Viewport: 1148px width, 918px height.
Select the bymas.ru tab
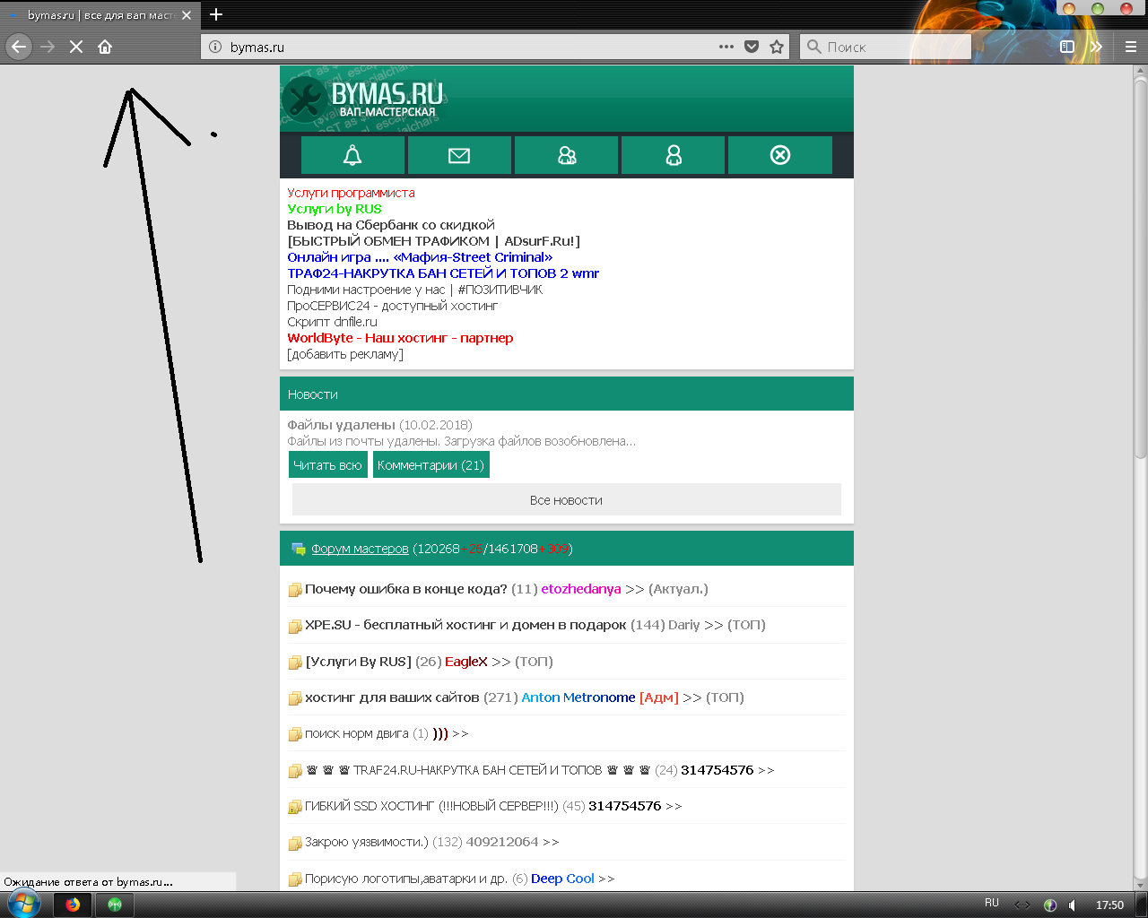100,15
